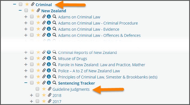This screenshot has height=105, width=190.
Task: Expand Adams on Criminal Law - Criminal Procedure
Action: pos(26,23)
